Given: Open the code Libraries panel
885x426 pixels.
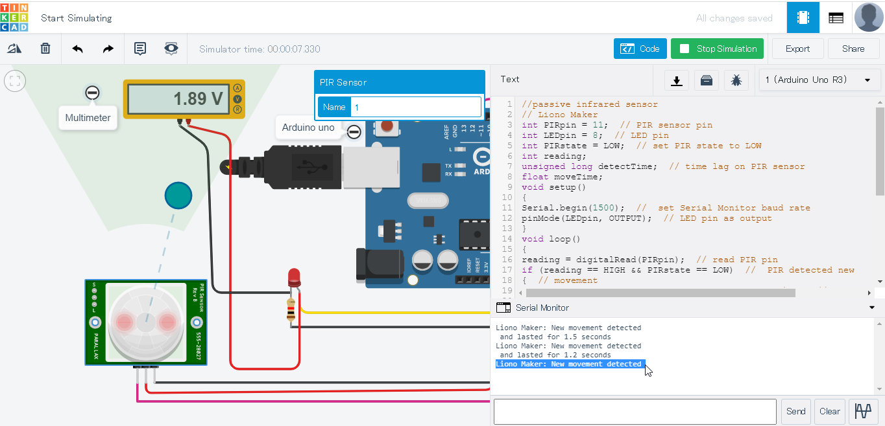Looking at the screenshot, I should (x=707, y=80).
